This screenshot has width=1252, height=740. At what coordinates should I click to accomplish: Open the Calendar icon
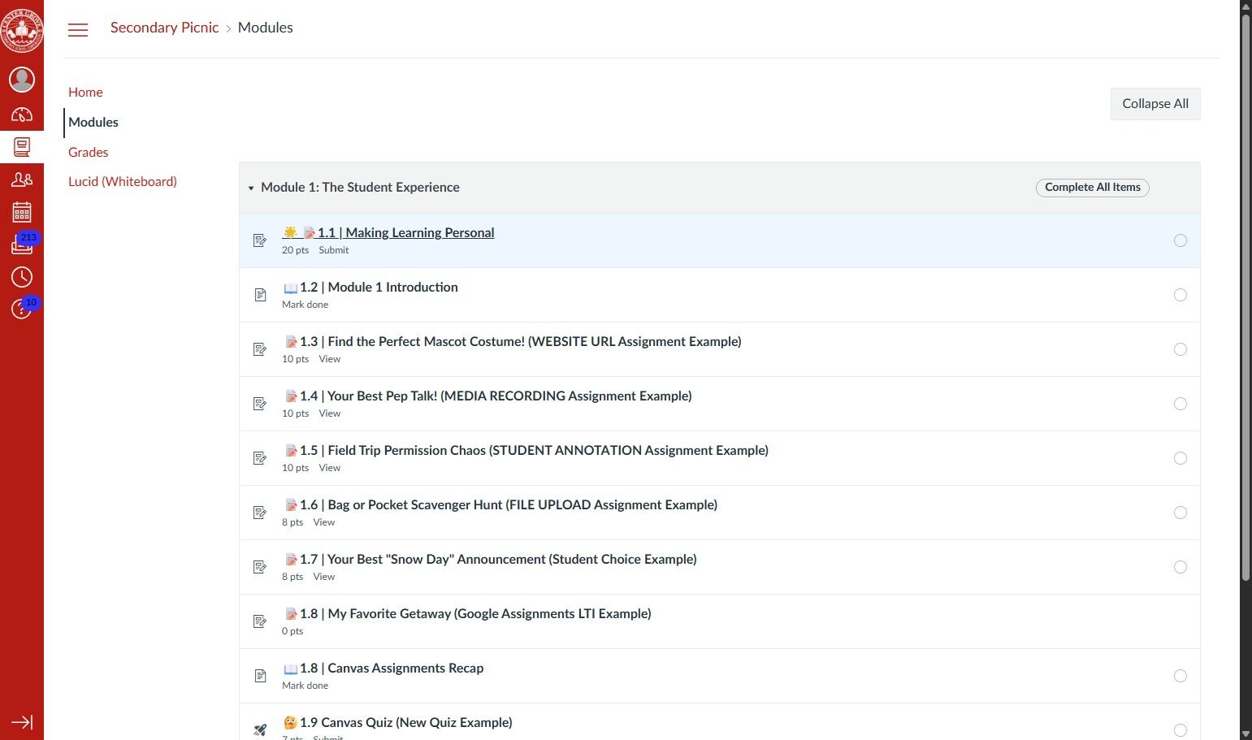(x=22, y=212)
